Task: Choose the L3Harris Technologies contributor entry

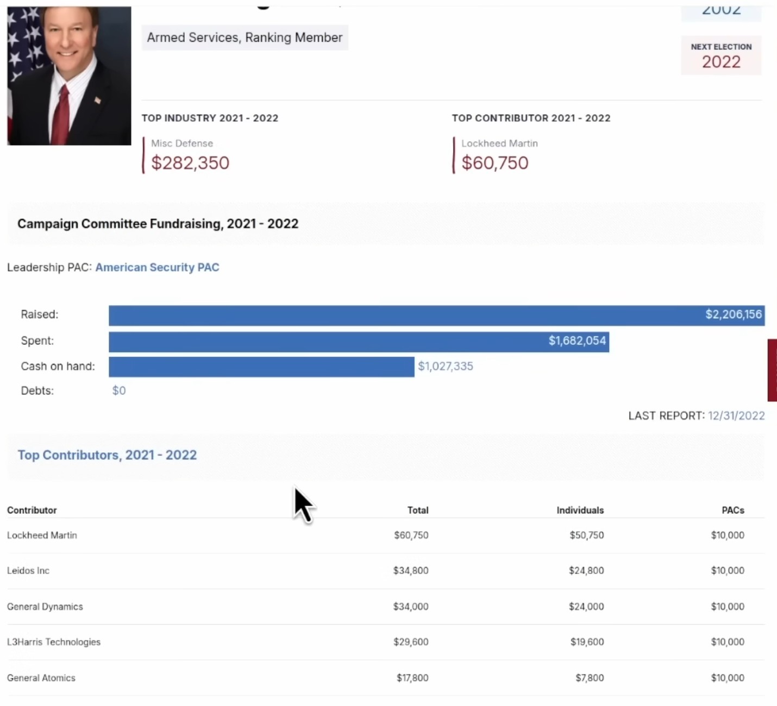Action: tap(54, 642)
